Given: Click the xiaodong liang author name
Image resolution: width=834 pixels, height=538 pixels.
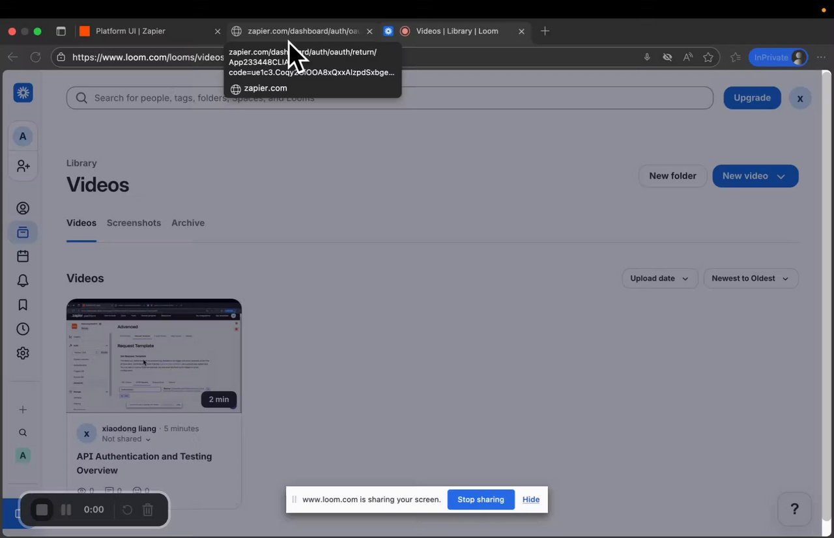Looking at the screenshot, I should [129, 429].
